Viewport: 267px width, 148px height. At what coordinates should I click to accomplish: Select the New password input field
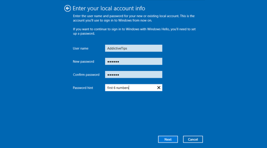coord(133,61)
